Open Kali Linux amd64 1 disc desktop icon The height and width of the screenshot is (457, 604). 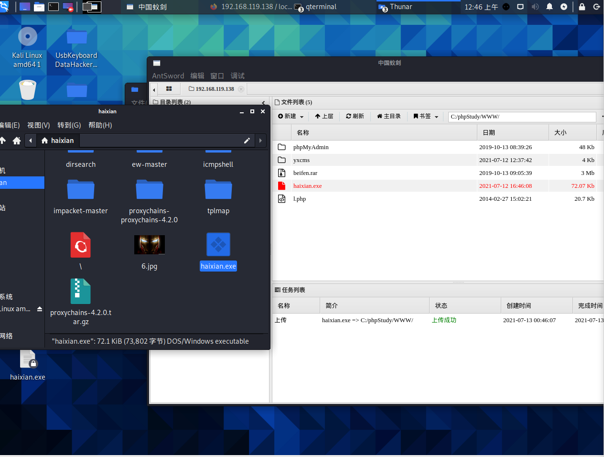(x=27, y=47)
